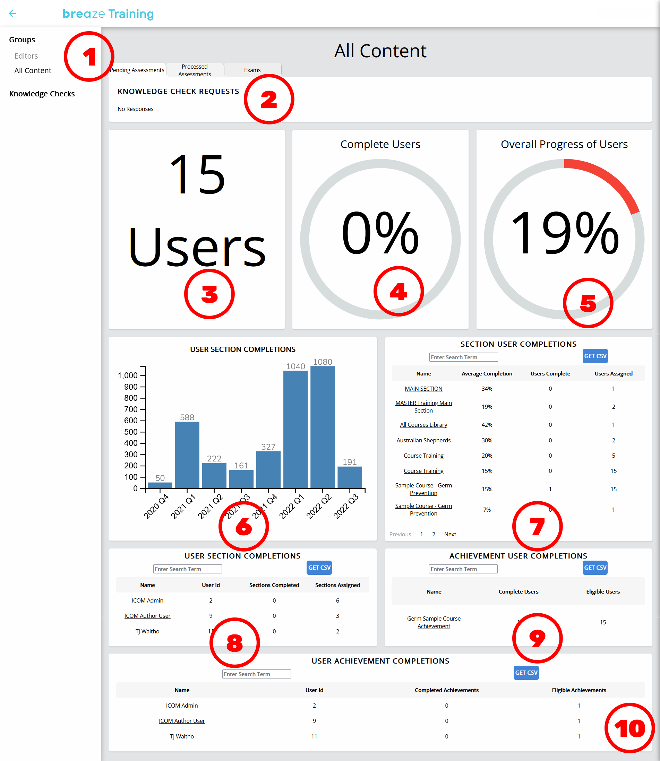Open Sample Course - Germ Prevention at 7%
Screen dimensions: 660x761
tap(423, 510)
